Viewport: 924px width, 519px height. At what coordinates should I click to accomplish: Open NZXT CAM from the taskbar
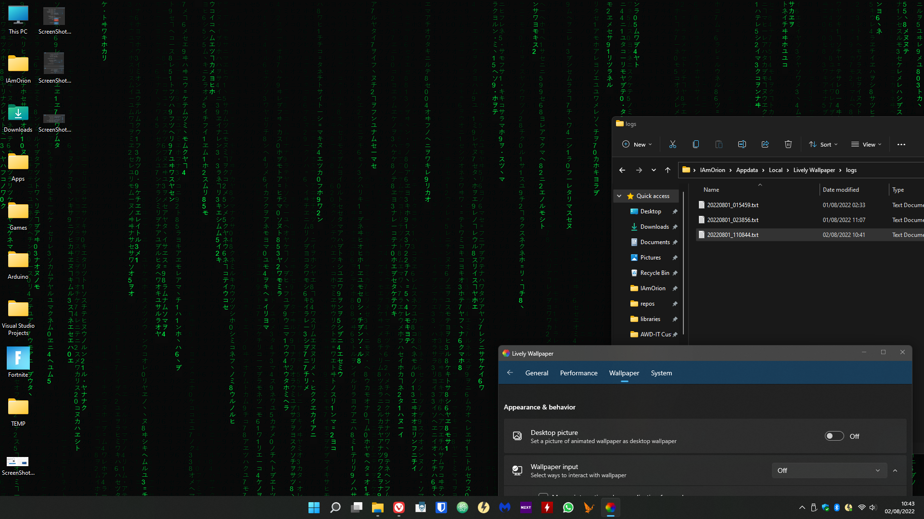tap(526, 507)
